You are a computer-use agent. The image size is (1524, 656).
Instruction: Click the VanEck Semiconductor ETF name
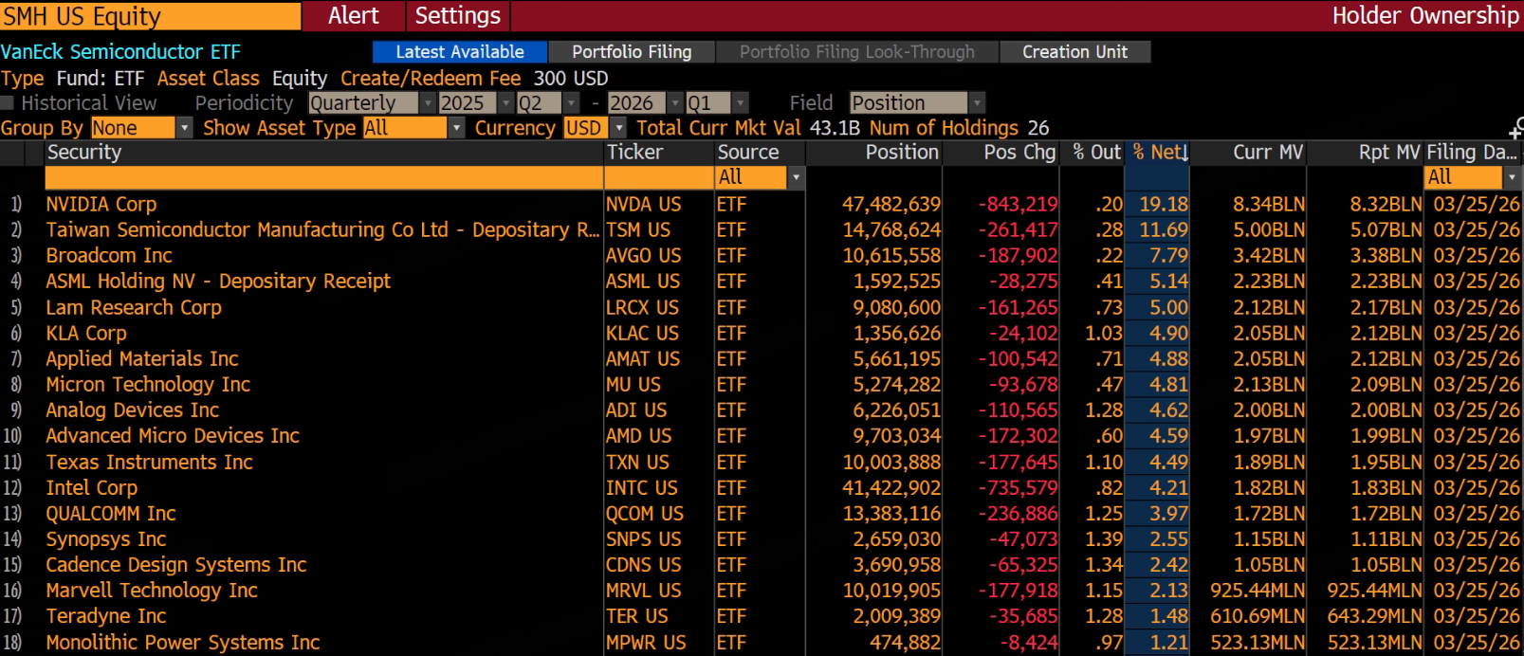(120, 52)
